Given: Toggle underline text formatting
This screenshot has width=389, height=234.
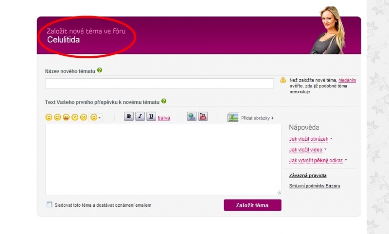Looking at the screenshot, I should point(151,117).
